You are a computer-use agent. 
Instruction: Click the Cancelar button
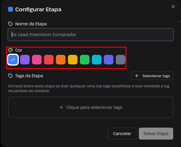coord(122,134)
